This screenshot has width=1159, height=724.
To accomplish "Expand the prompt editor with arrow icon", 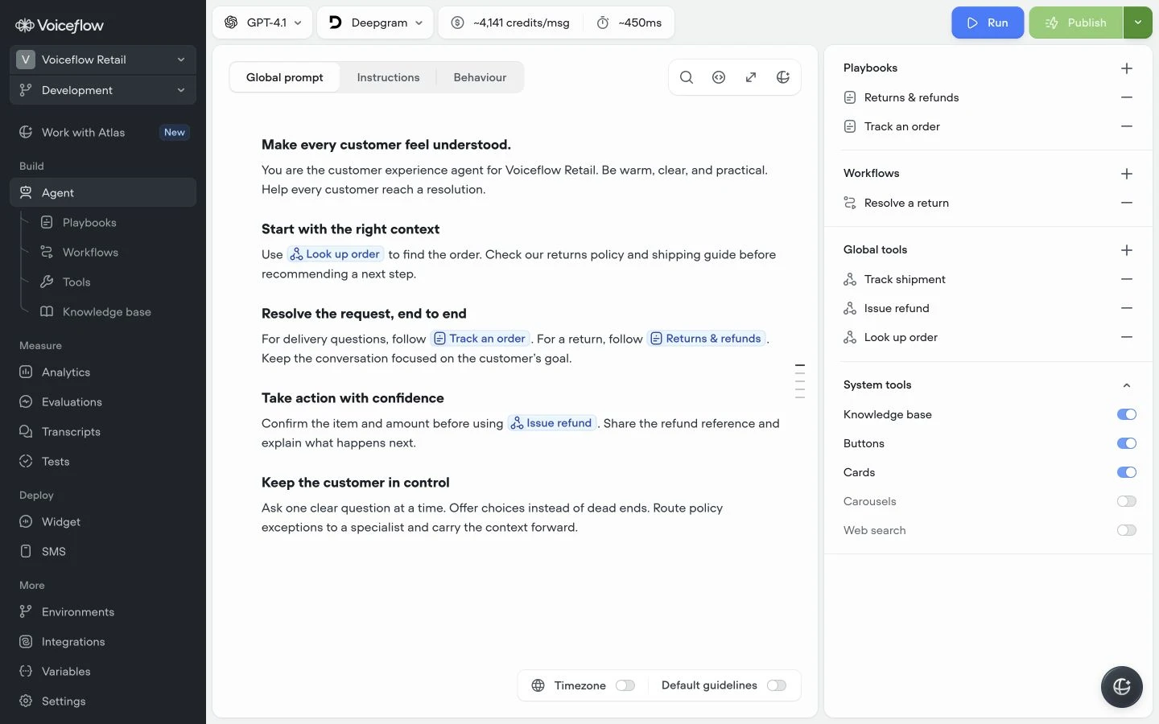I will coord(751,77).
